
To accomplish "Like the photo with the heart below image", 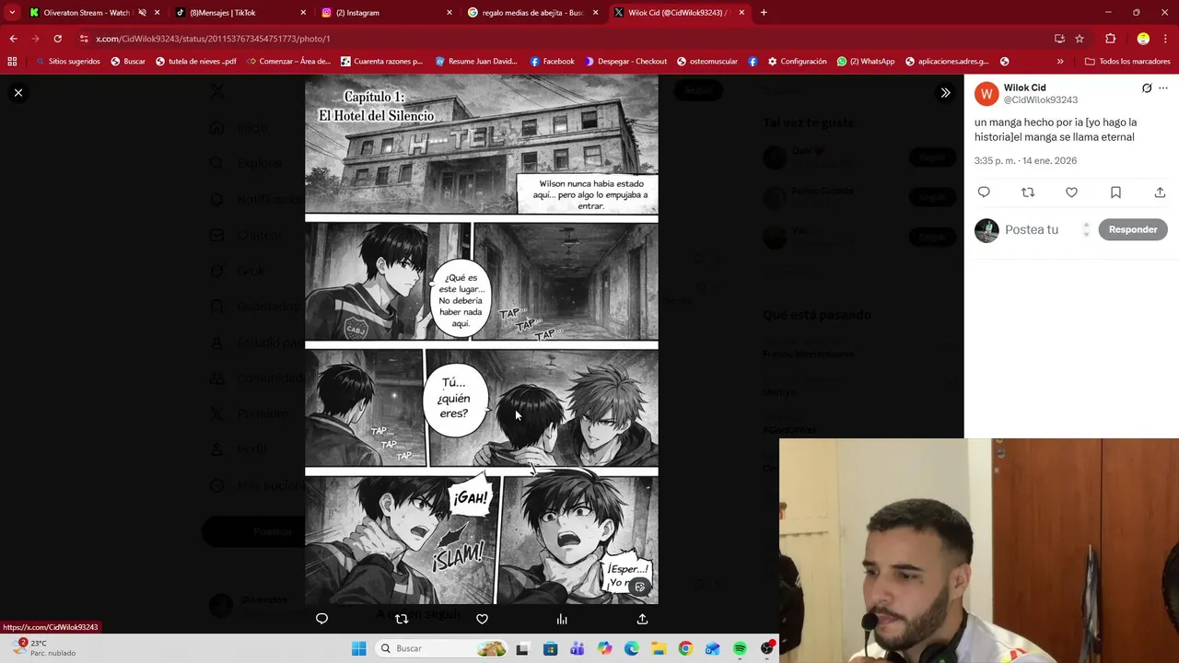I will click(482, 619).
